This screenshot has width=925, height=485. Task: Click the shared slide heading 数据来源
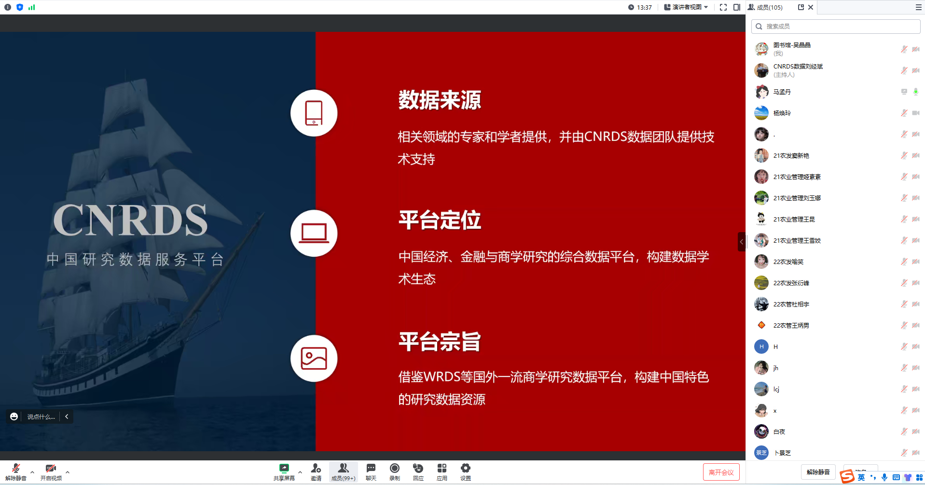440,100
